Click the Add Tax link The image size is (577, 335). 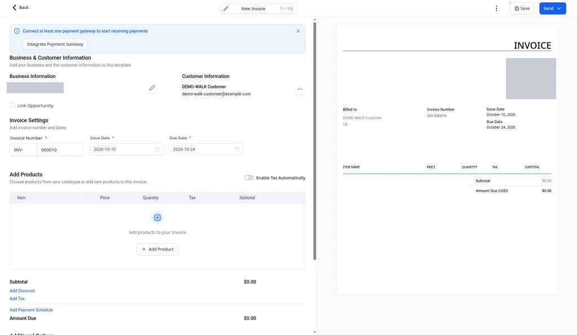17,298
